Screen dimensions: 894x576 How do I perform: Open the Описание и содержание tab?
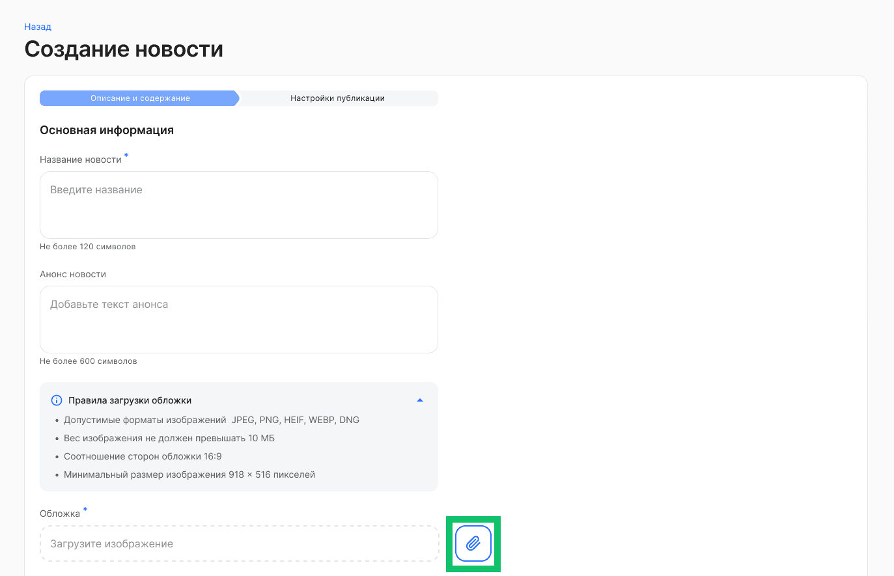point(140,98)
